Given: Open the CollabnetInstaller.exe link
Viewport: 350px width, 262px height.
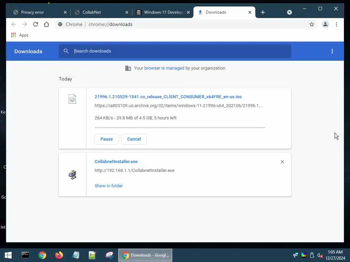Looking at the screenshot, I should click(x=116, y=161).
